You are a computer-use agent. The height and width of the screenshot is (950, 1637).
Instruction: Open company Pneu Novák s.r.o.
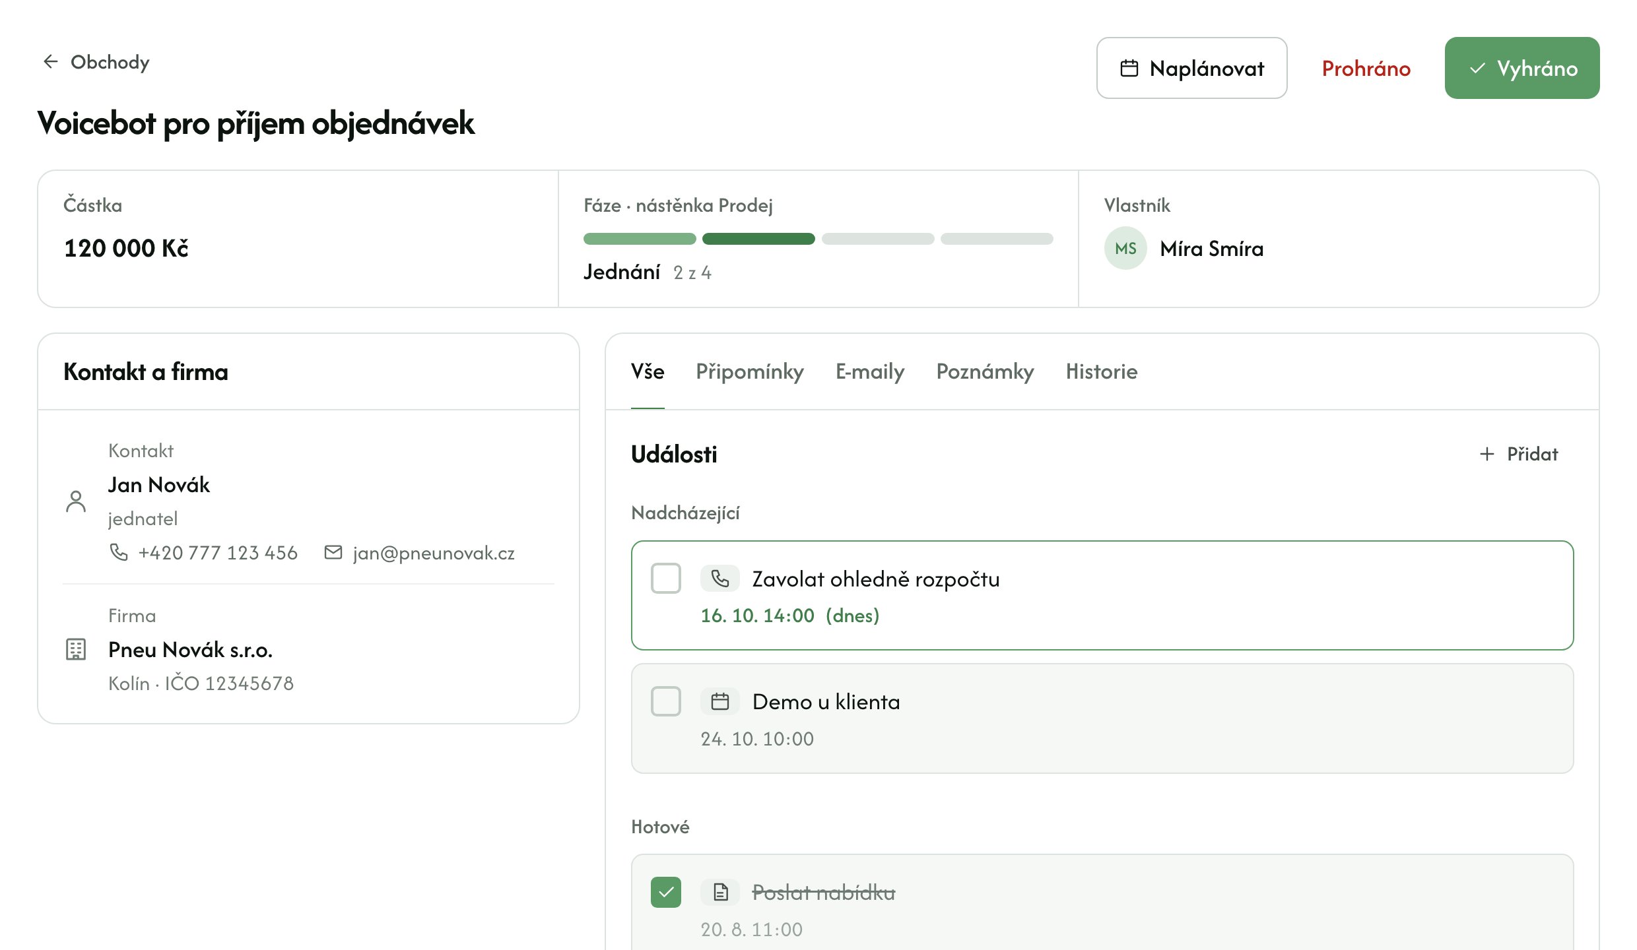tap(191, 650)
